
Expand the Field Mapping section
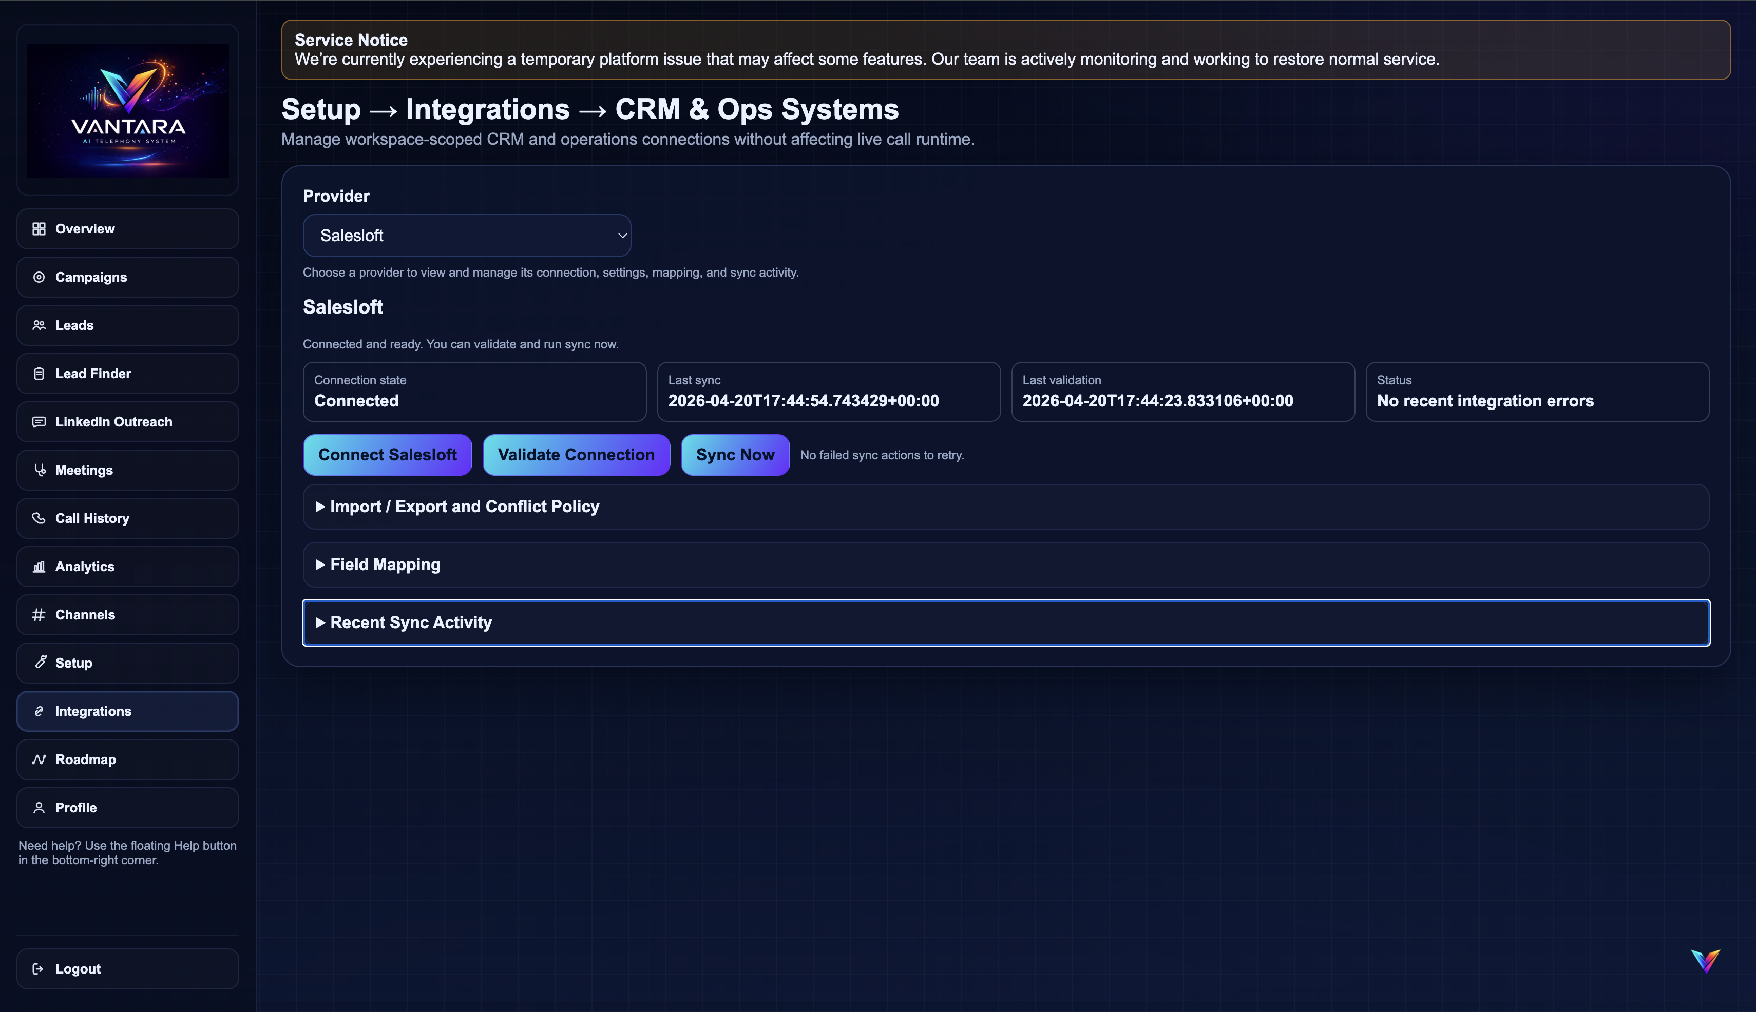point(385,565)
